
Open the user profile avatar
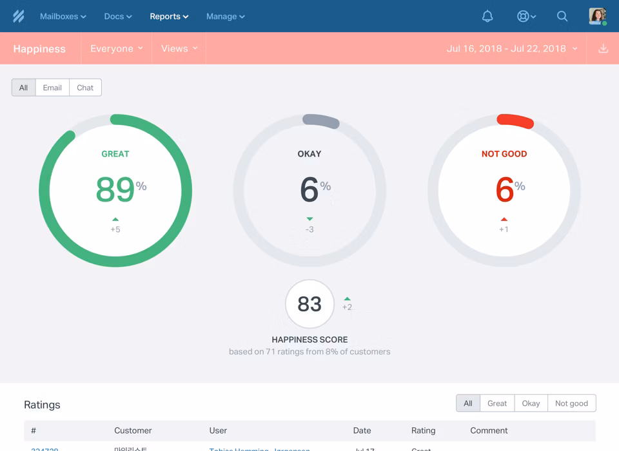[x=598, y=16]
